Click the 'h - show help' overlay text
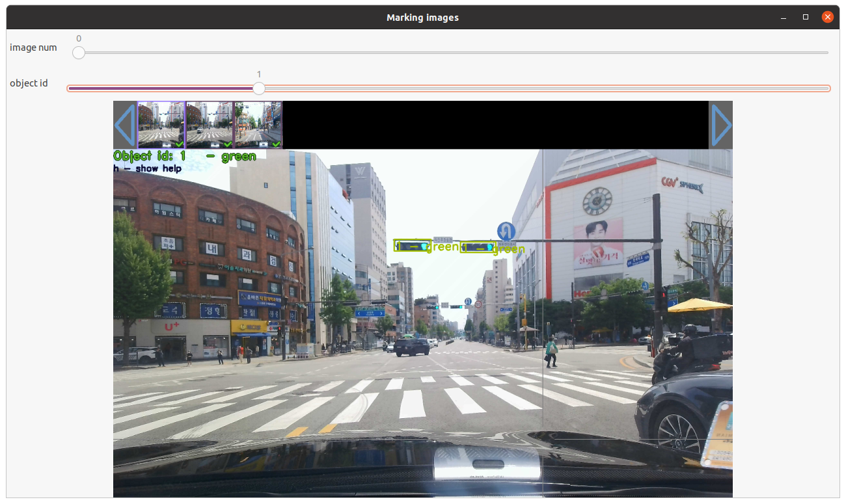The height and width of the screenshot is (504, 846). pyautogui.click(x=147, y=168)
